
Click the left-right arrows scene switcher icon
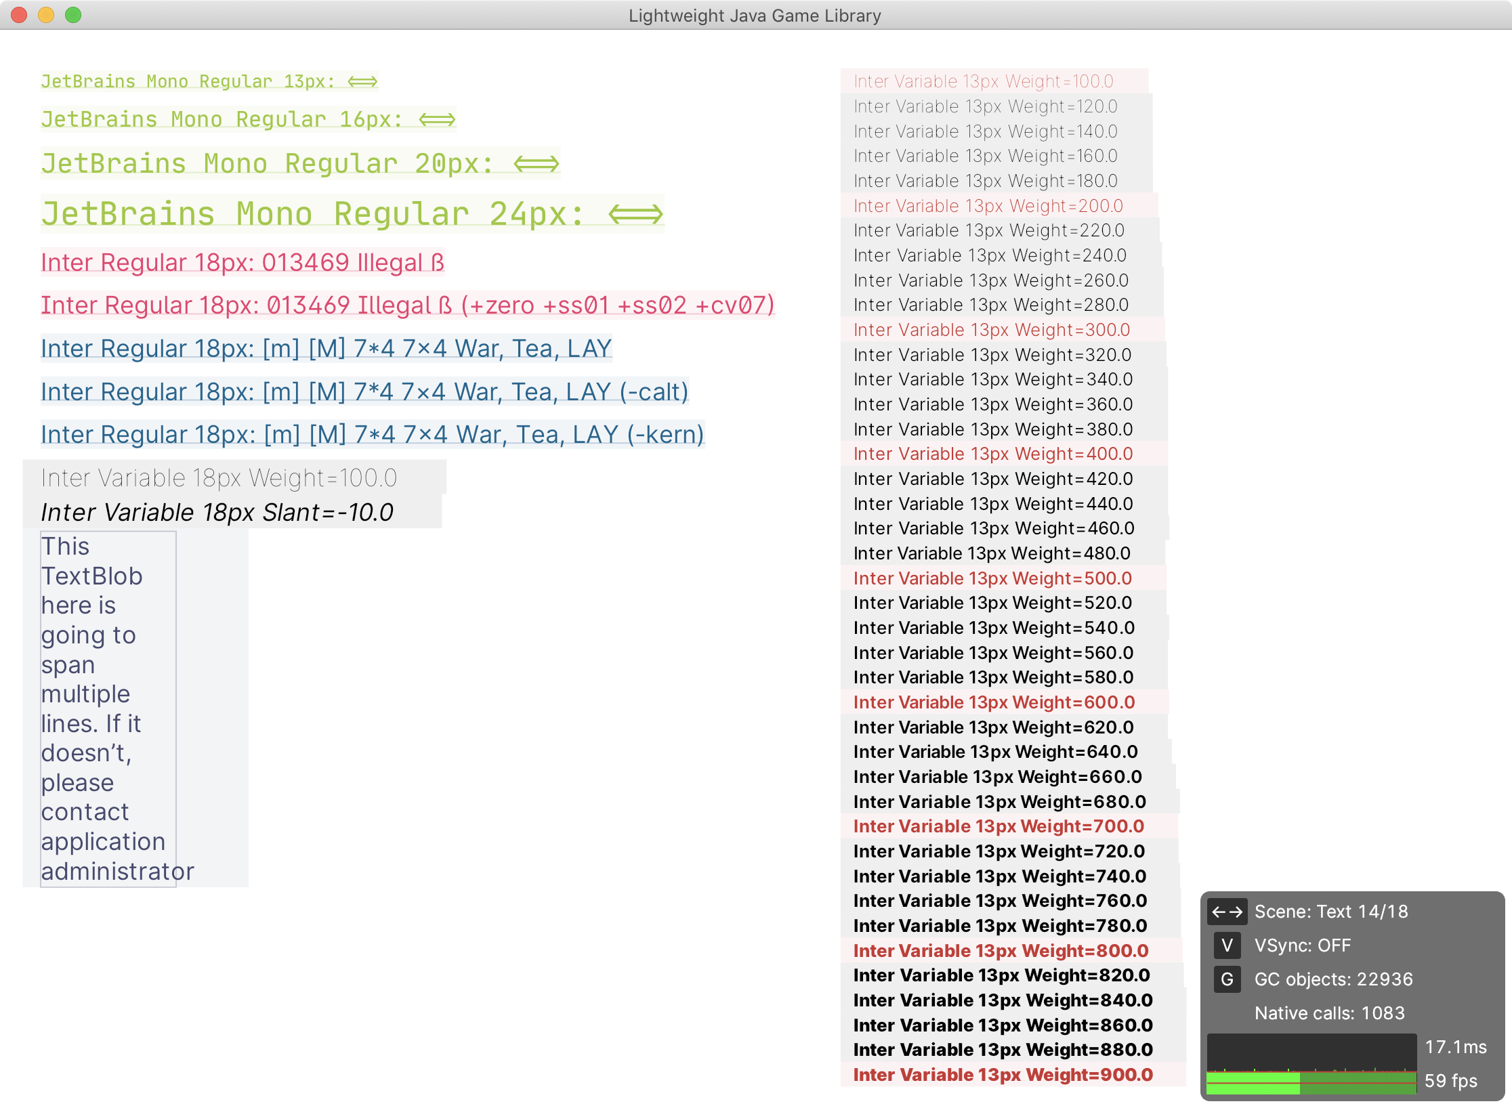pos(1227,912)
